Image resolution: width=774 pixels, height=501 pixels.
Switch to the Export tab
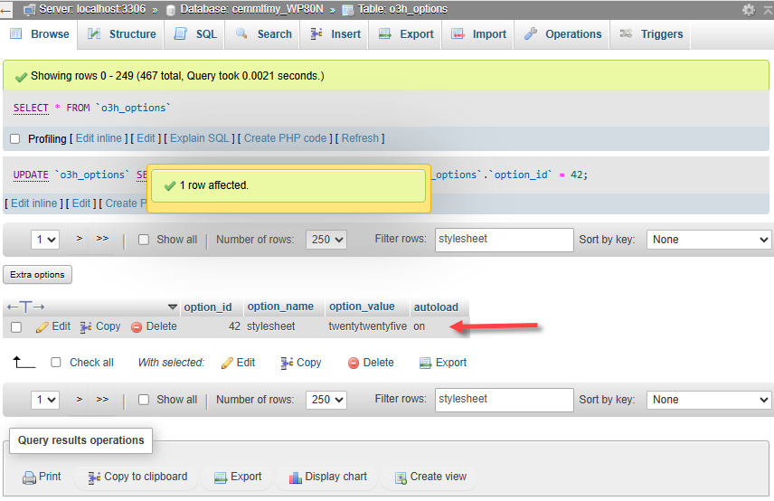[x=405, y=34]
